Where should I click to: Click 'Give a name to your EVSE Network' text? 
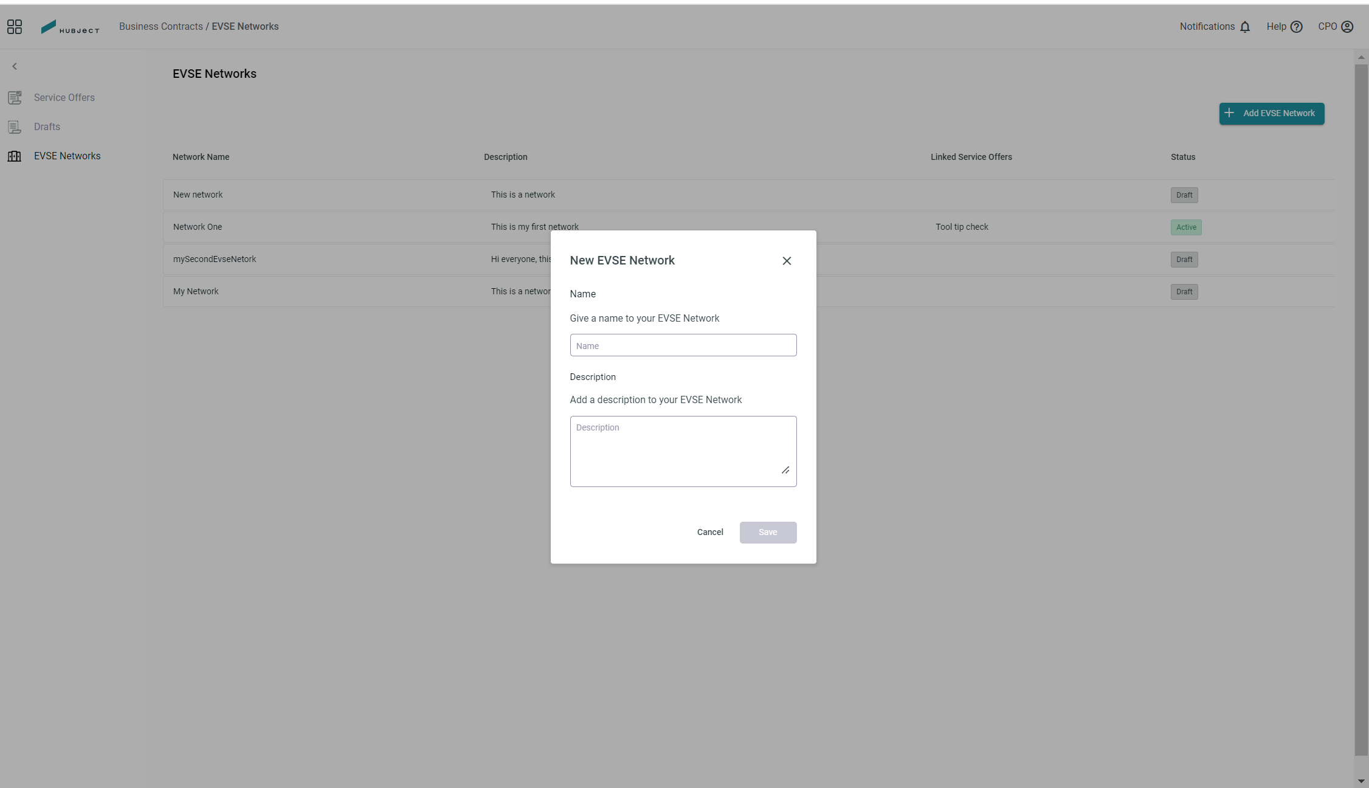coord(644,318)
